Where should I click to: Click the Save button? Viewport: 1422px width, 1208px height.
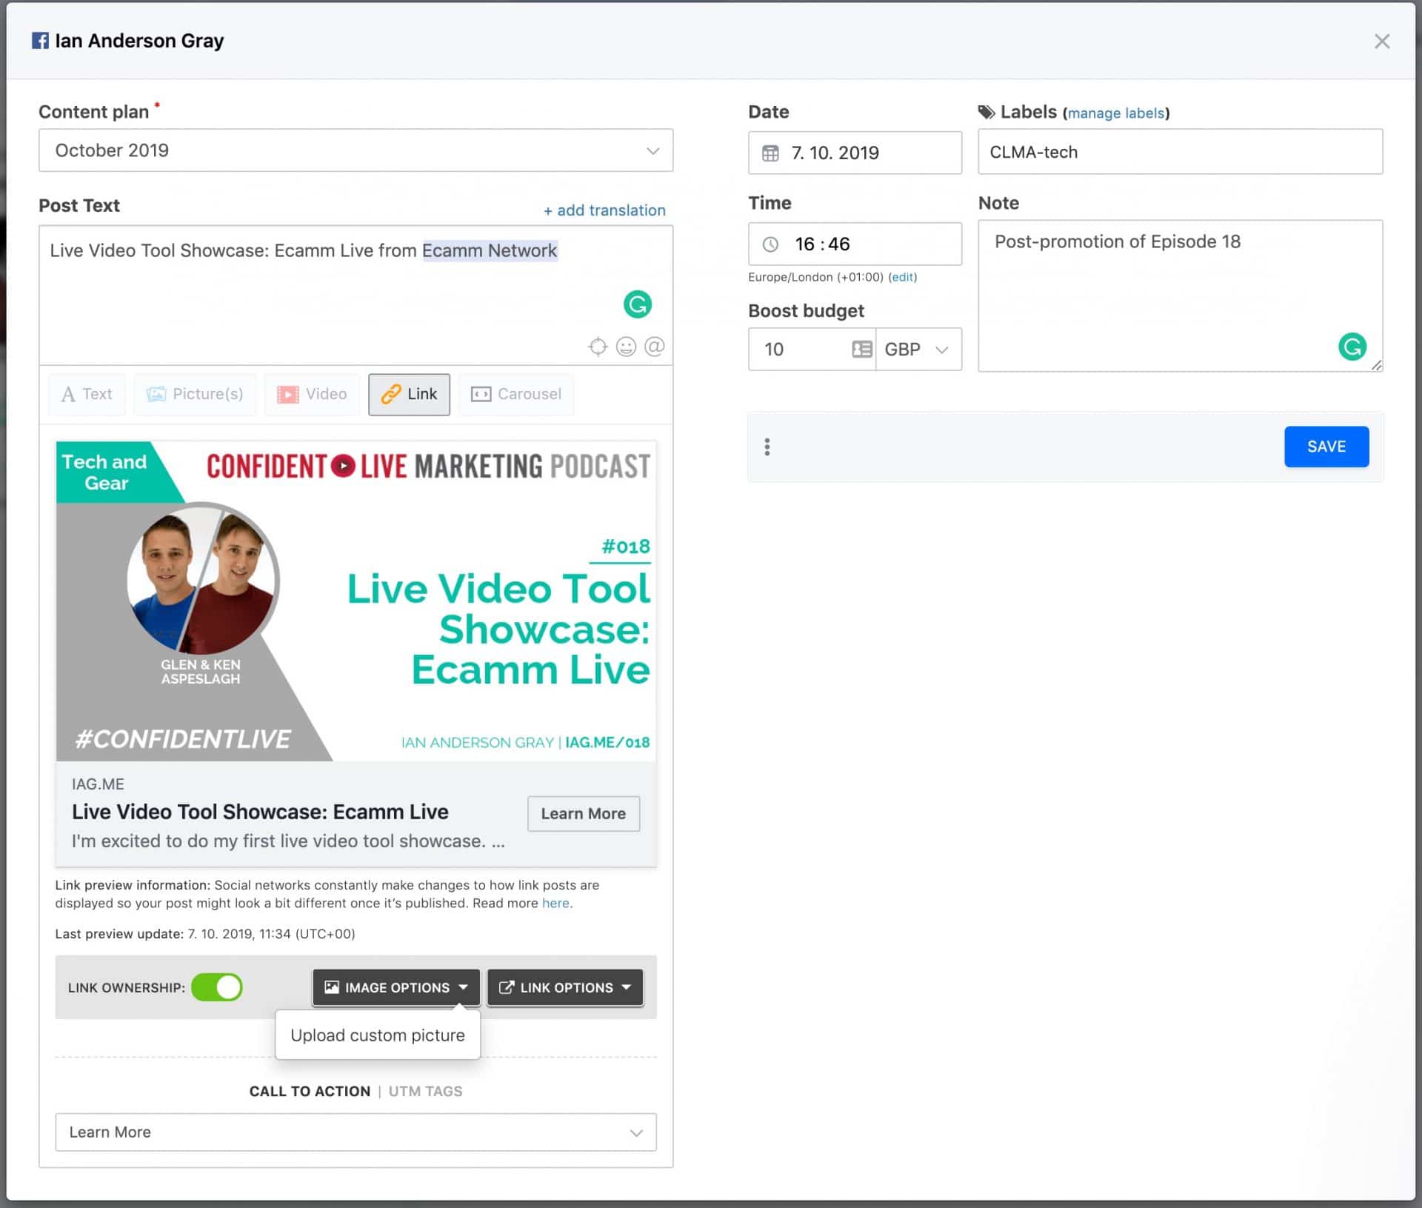[x=1325, y=446]
